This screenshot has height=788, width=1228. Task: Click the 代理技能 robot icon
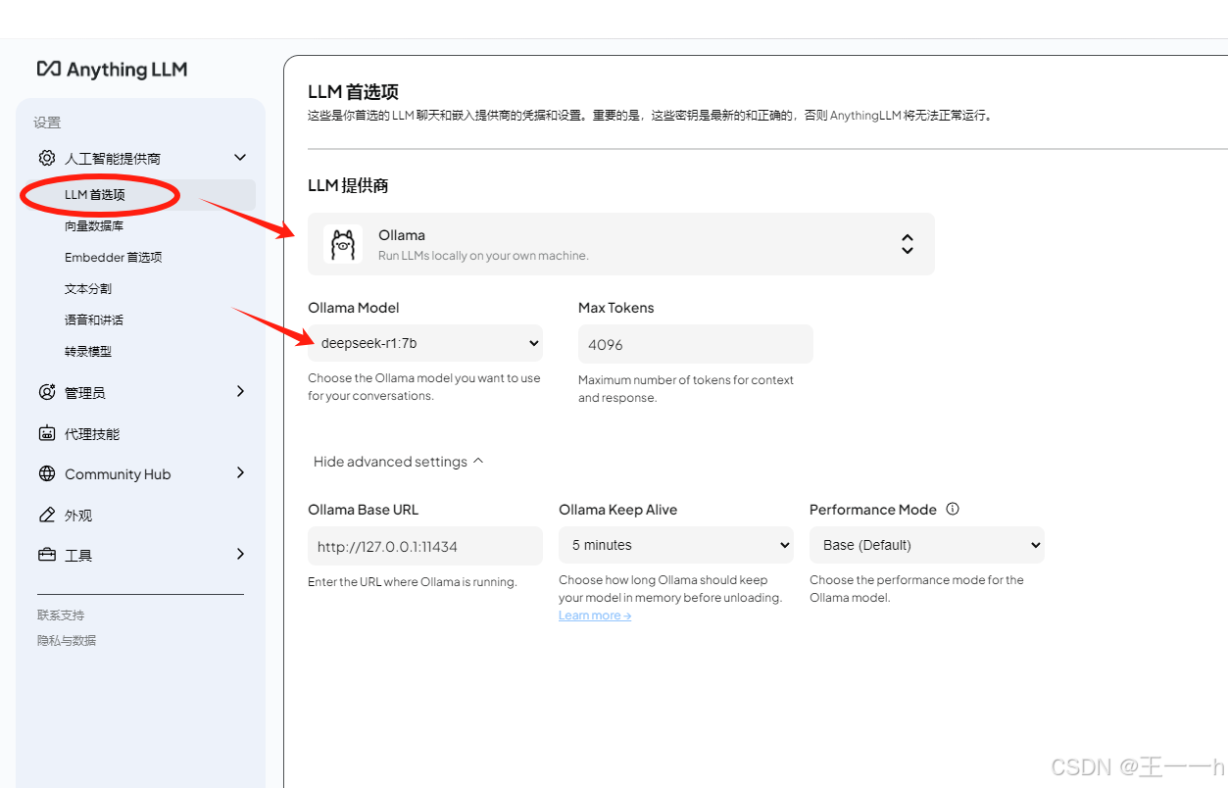(46, 433)
